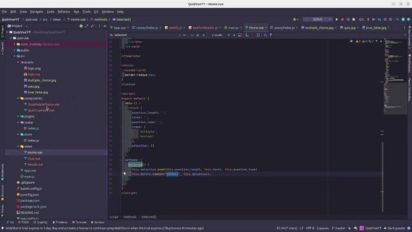Image resolution: width=412 pixels, height=232 pixels.
Task: Click the methods breadcrumb at top
Action: (x=100, y=19)
